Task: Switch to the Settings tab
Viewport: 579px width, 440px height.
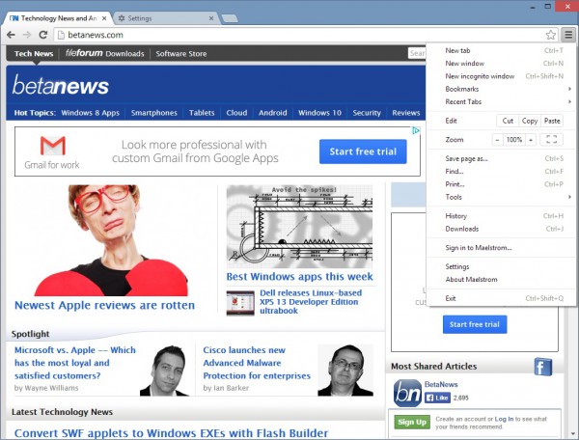Action: pyautogui.click(x=166, y=18)
